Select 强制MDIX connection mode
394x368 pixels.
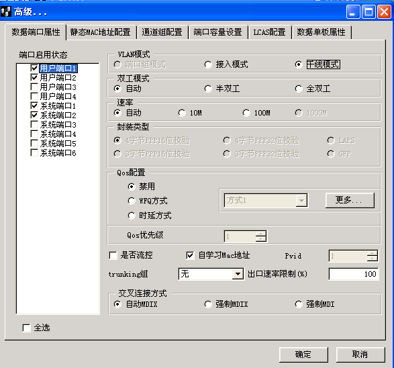(208, 304)
